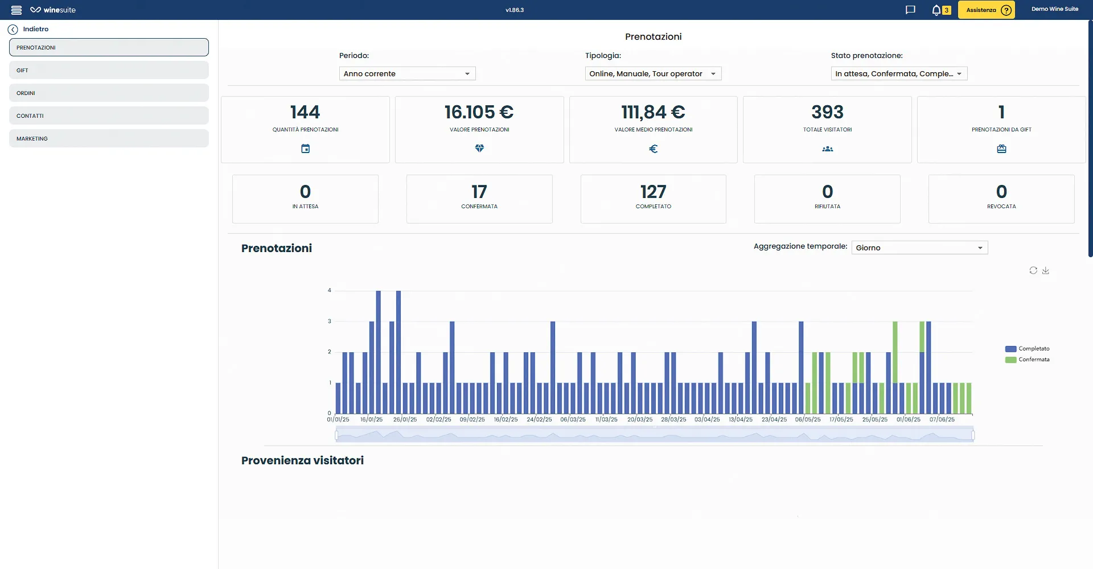The image size is (1093, 569).
Task: Click euro icon under Valore Medio Prenotazioni
Action: [x=653, y=149]
